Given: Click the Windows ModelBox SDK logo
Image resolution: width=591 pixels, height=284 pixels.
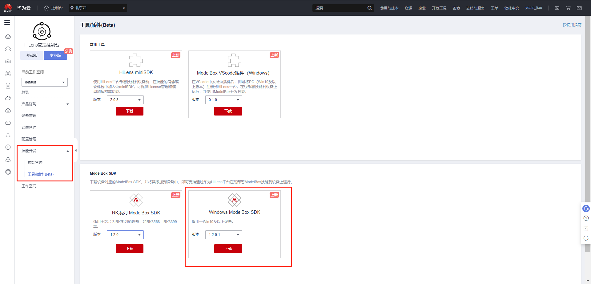Looking at the screenshot, I should click(234, 200).
